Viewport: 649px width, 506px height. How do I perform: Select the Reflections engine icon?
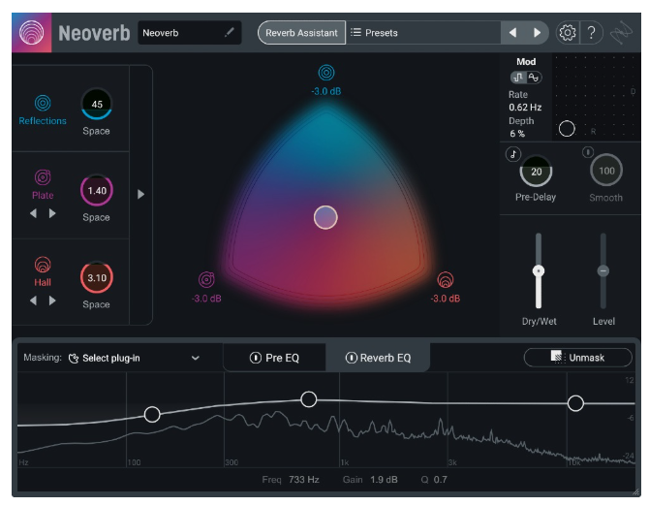coord(43,103)
